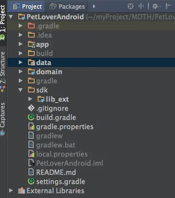Image resolution: width=175 pixels, height=198 pixels.
Task: Click the gradle folder icon
Action: pyautogui.click(x=31, y=80)
